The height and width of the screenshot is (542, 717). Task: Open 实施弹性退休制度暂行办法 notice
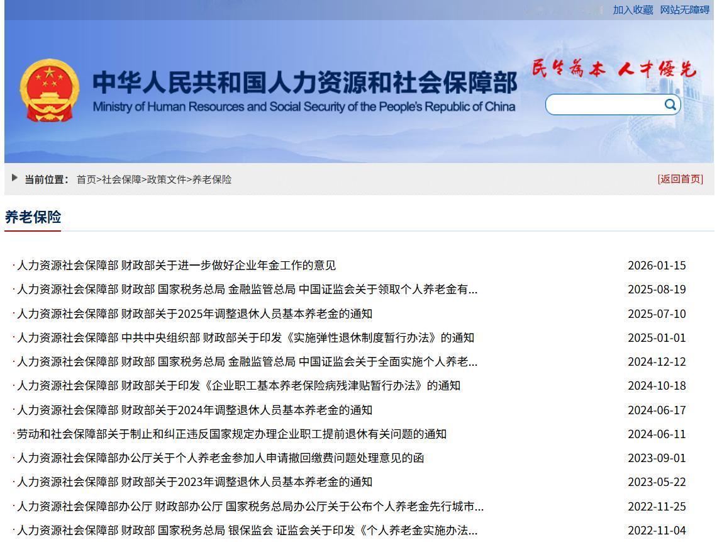(245, 338)
